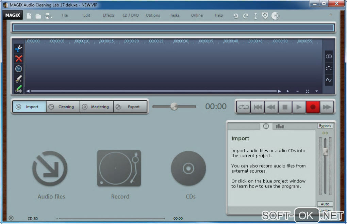Toggle the waveform curve display icon
The height and width of the screenshot is (224, 347).
point(329,80)
